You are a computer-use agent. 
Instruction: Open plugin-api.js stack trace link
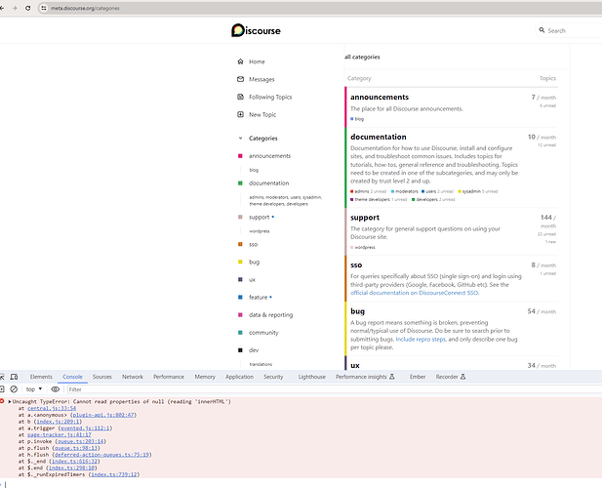point(103,415)
